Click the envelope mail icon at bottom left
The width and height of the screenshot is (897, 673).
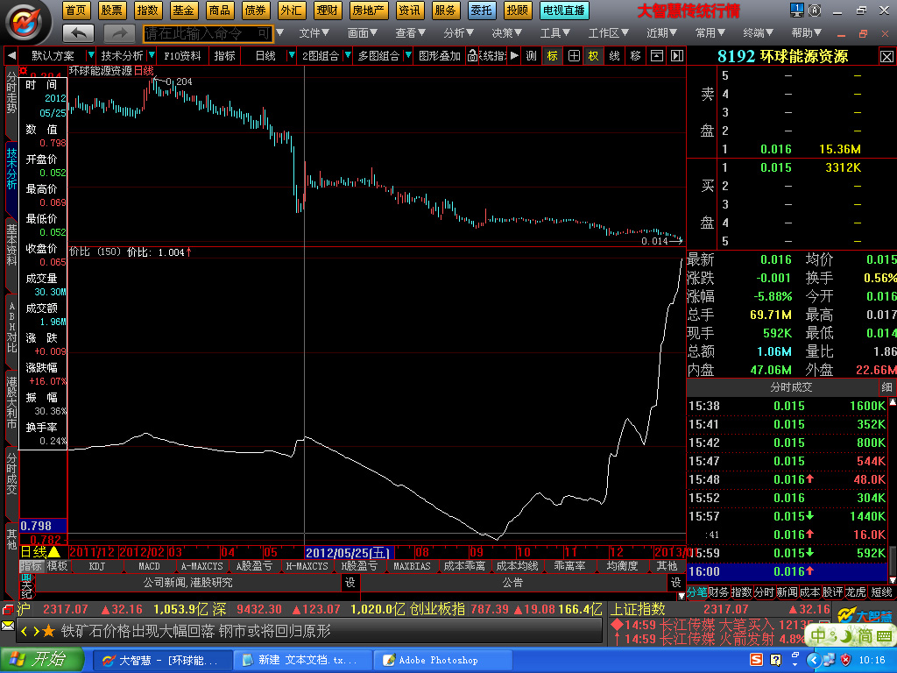point(8,626)
